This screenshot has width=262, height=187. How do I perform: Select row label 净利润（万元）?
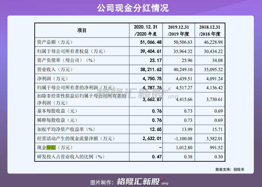coord(52,78)
